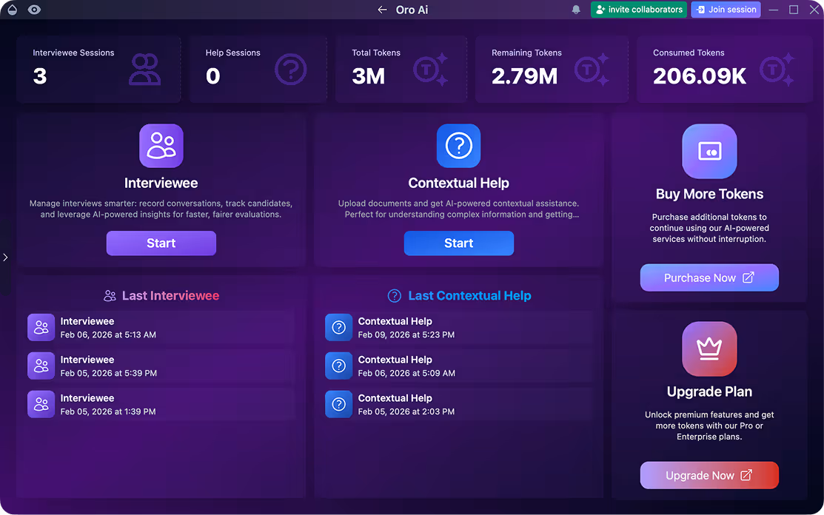Image resolution: width=824 pixels, height=515 pixels.
Task: Click icon of Contextual Help entry Feb 09
Action: pos(339,328)
